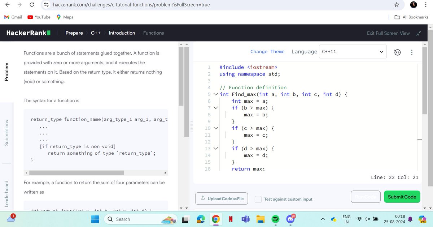Screen dimensions: 433x227
Task: Open Microsoft Edge from taskbar
Action: [x=201, y=219]
